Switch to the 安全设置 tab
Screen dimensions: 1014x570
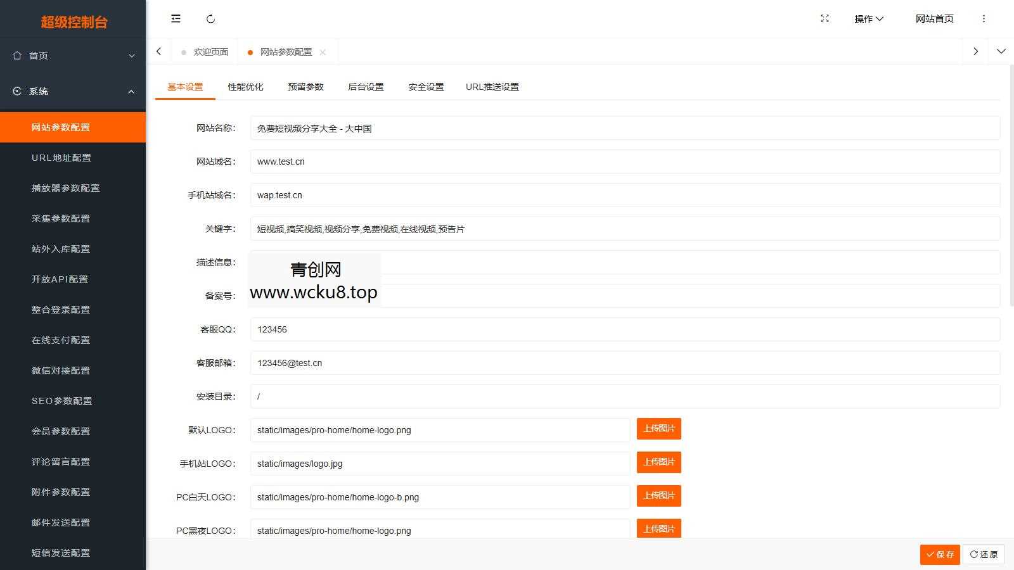pyautogui.click(x=426, y=87)
